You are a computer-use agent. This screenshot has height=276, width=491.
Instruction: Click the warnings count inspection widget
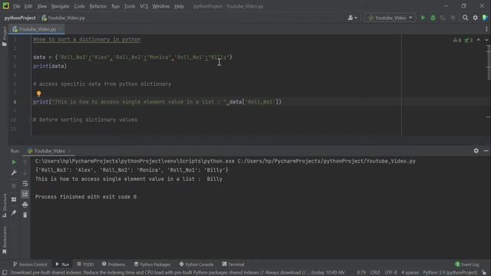(x=457, y=40)
